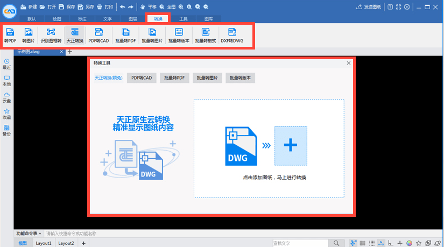Click the 转PDF icon in ribbon
This screenshot has width=444, height=247.
(x=10, y=36)
